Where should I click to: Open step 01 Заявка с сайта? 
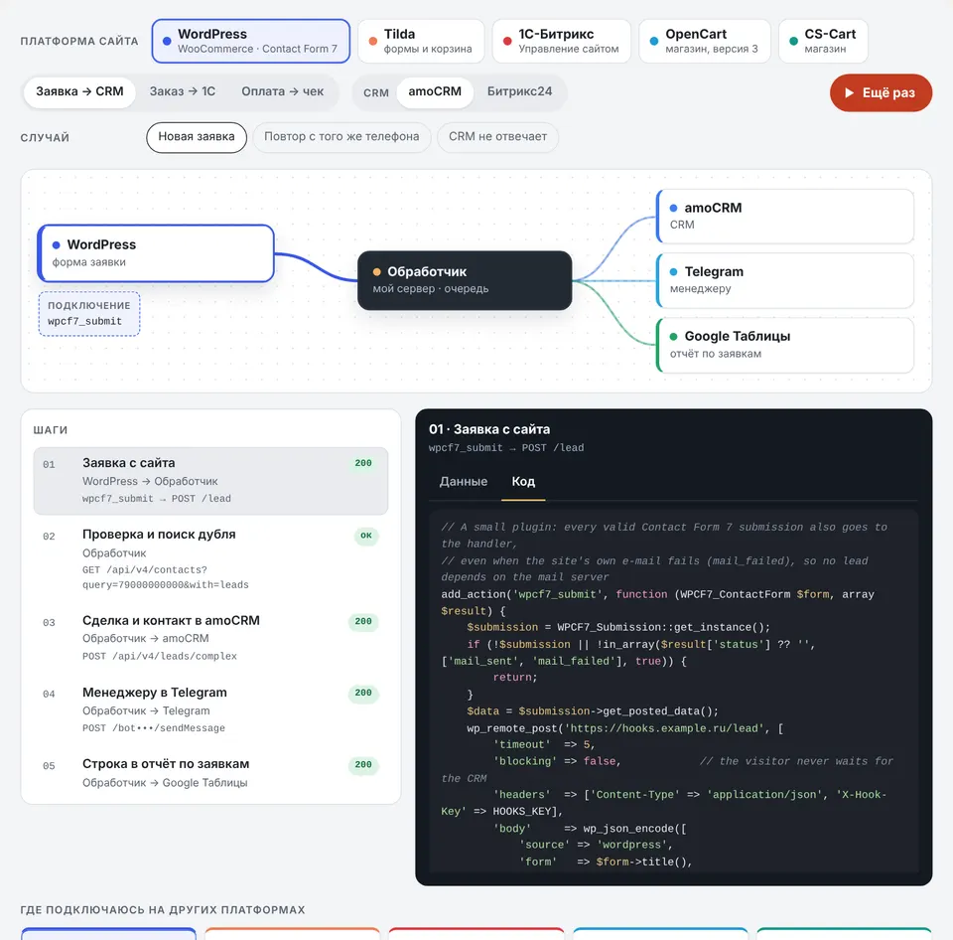210,481
